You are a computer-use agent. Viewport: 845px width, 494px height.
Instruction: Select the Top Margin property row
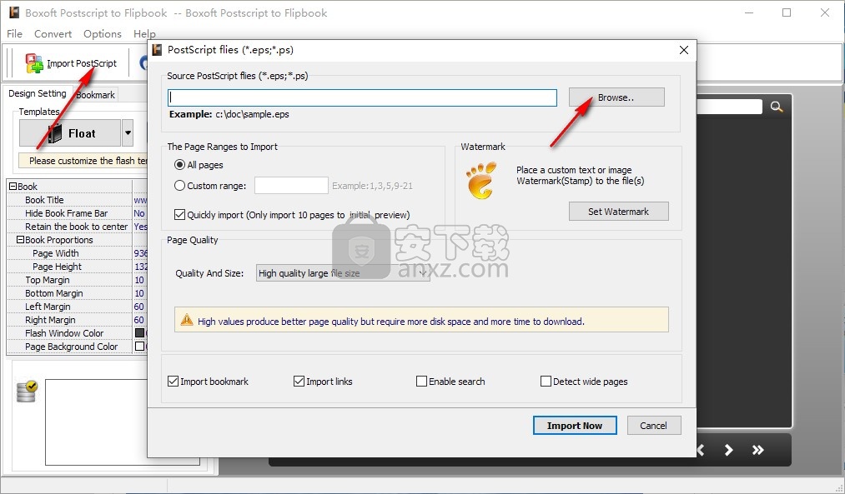tap(77, 280)
